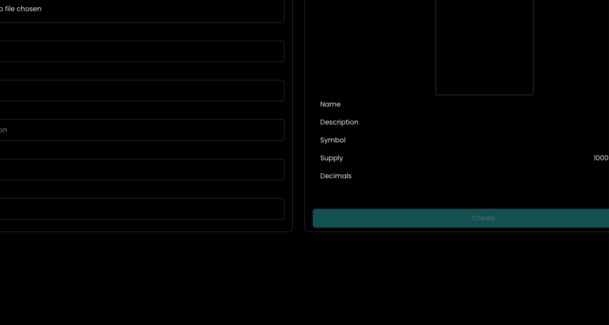Click the Supply label in the preview
609x325 pixels.
pos(331,158)
